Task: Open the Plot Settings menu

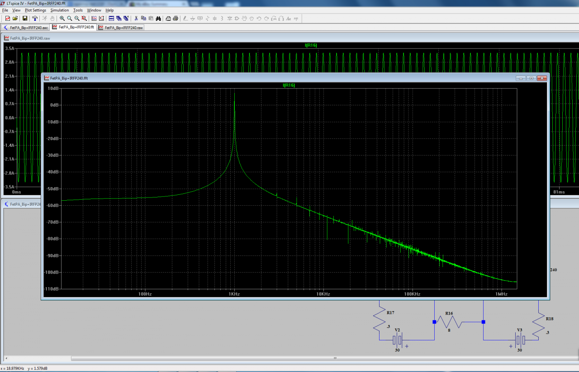Action: pos(35,10)
